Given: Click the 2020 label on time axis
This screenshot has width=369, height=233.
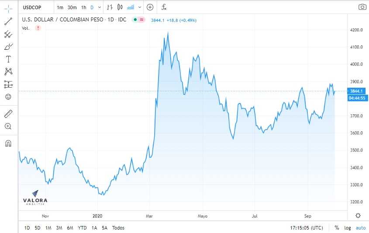Looking at the screenshot, I should (x=97, y=216).
